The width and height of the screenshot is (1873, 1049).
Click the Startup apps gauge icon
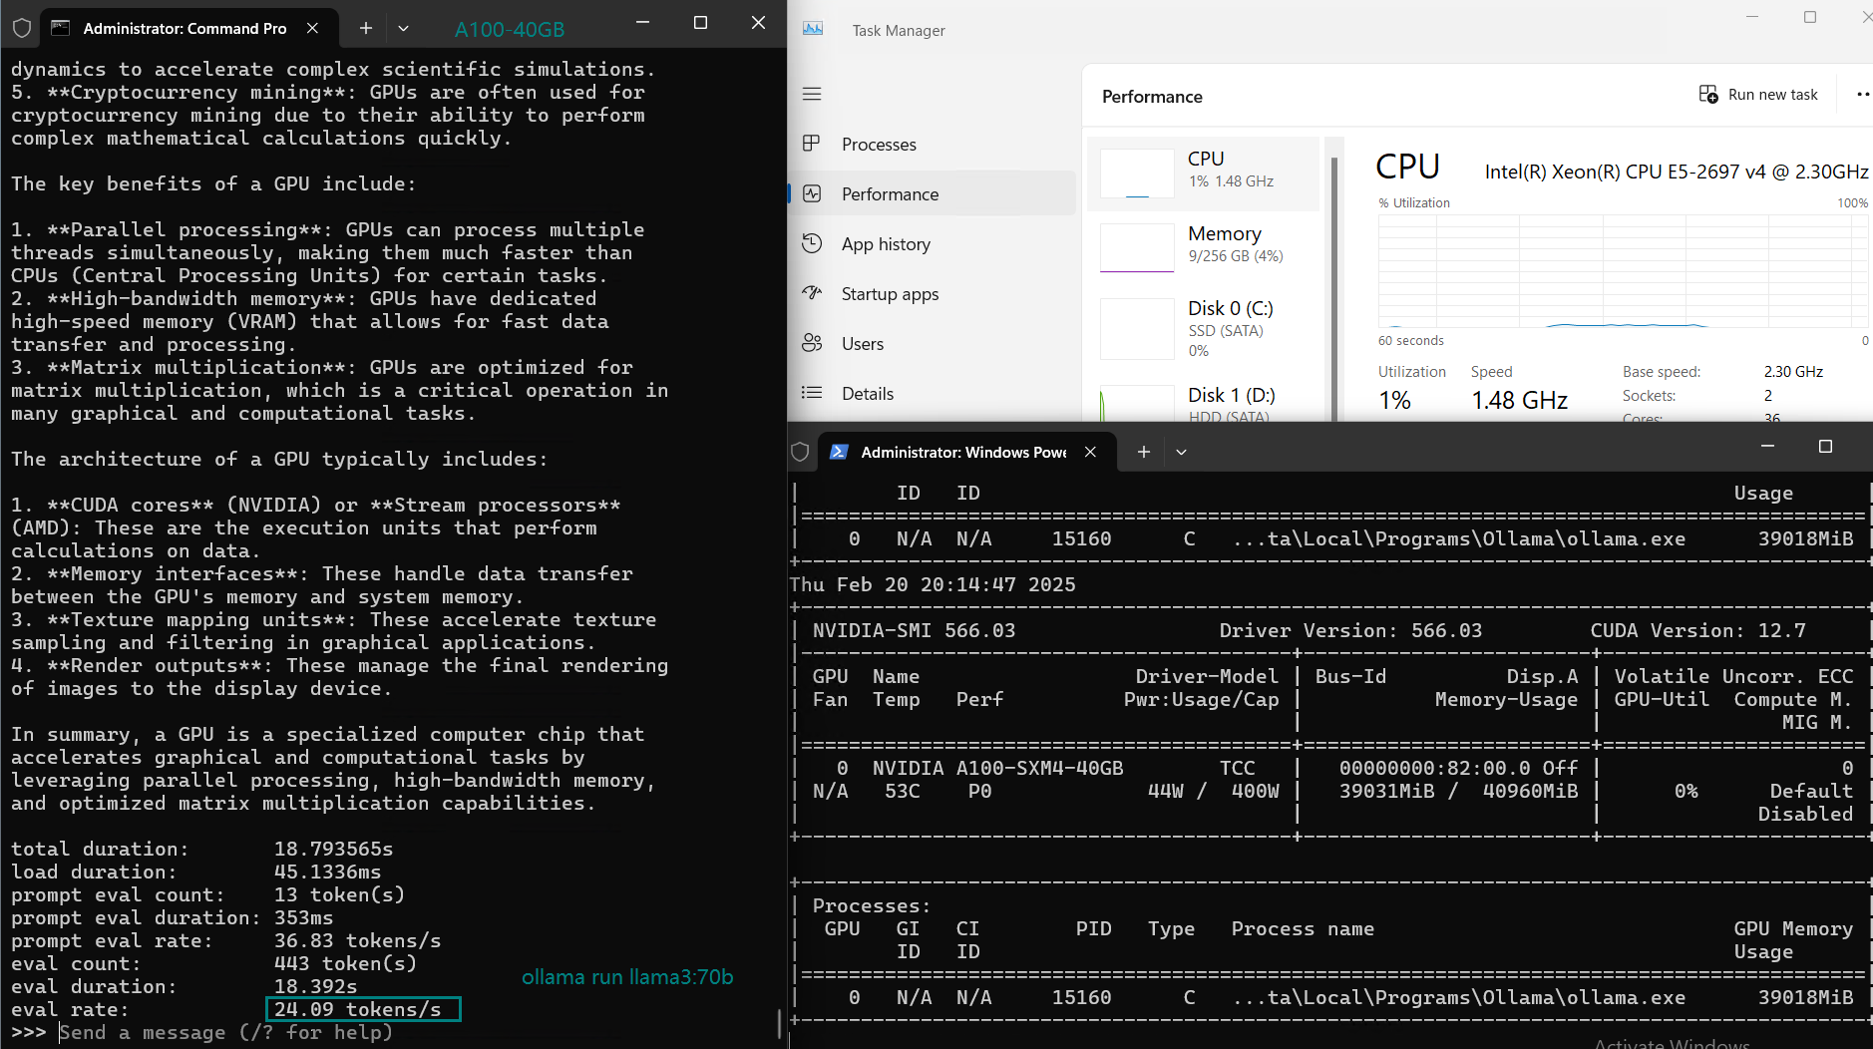[812, 293]
